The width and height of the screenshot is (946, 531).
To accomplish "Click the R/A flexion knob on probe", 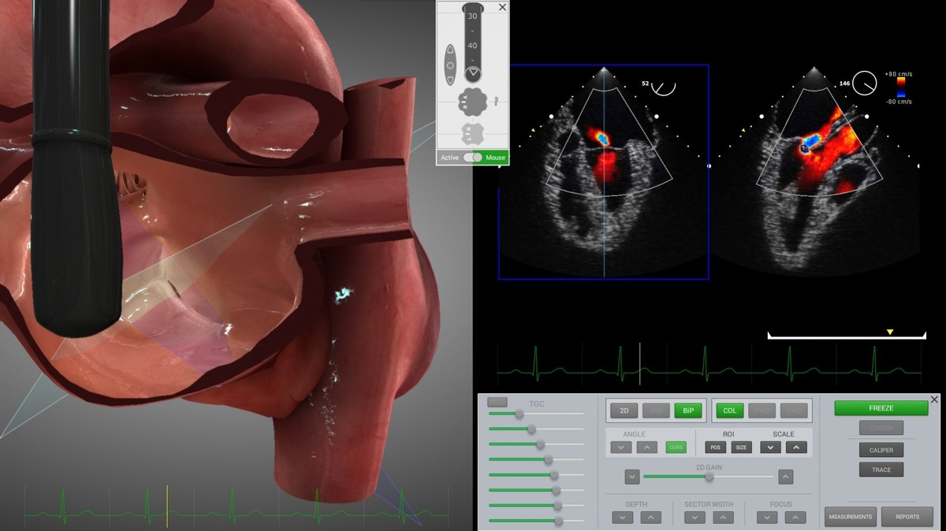I will pyautogui.click(x=472, y=102).
